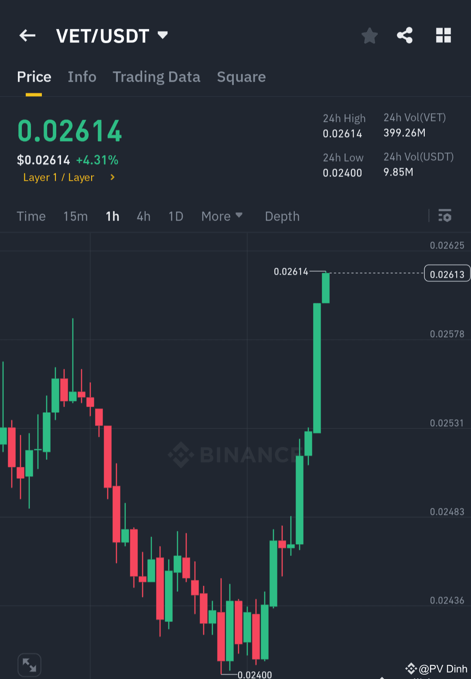Screen dimensions: 471x679
Task: Open the Depth view
Action: (282, 216)
